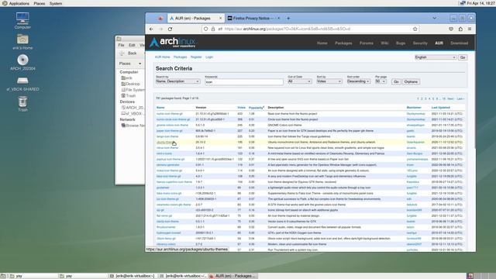Open File menu in file manager
Viewport: 496px width, 279px height.
click(x=121, y=45)
